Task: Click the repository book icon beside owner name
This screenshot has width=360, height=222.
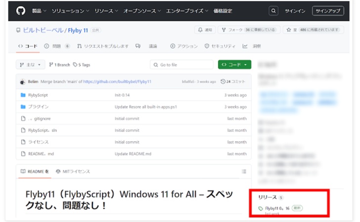Action: coord(18,30)
